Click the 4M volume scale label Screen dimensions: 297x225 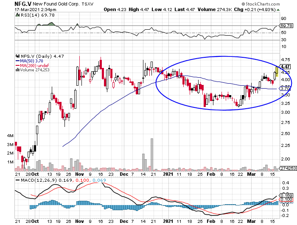click(10, 136)
